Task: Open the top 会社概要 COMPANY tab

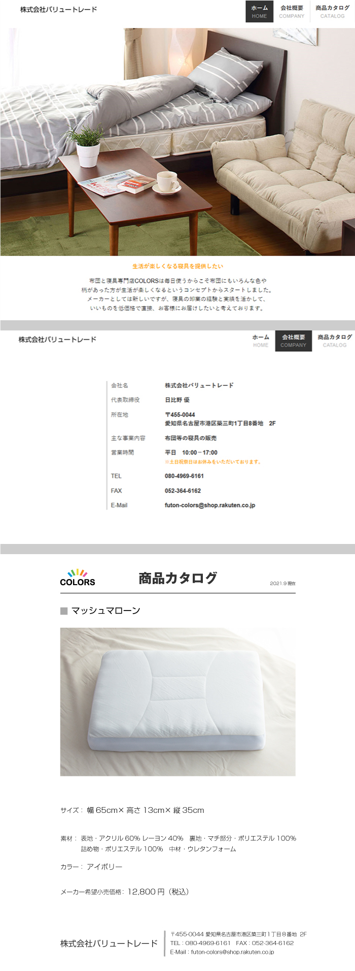Action: click(292, 12)
